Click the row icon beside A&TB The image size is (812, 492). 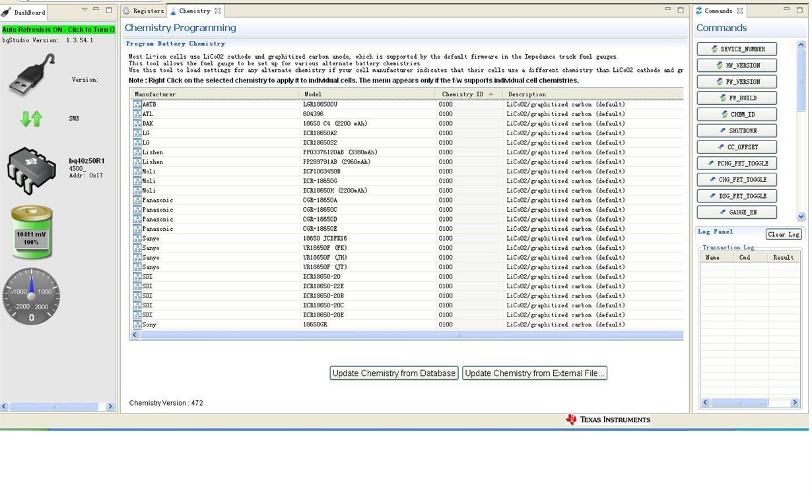(137, 104)
